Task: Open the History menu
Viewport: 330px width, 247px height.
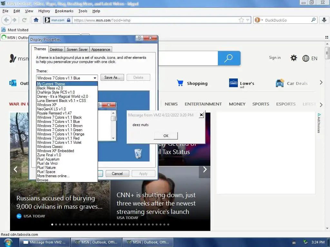Action: coord(44,11)
